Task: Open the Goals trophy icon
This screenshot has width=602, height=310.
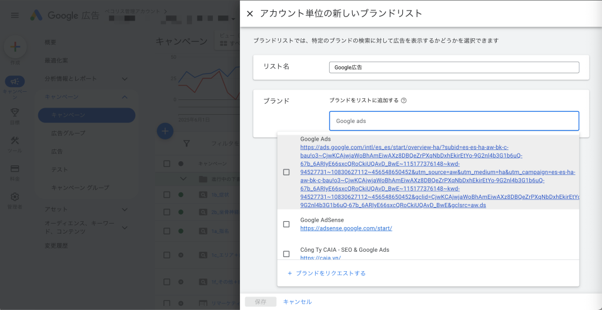Action: 15,112
